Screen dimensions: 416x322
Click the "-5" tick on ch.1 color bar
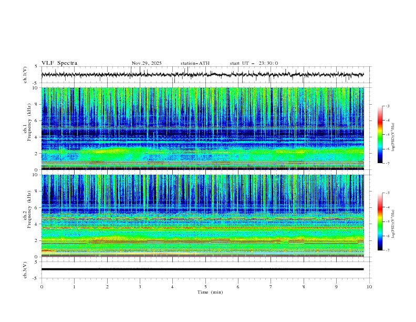387,135
